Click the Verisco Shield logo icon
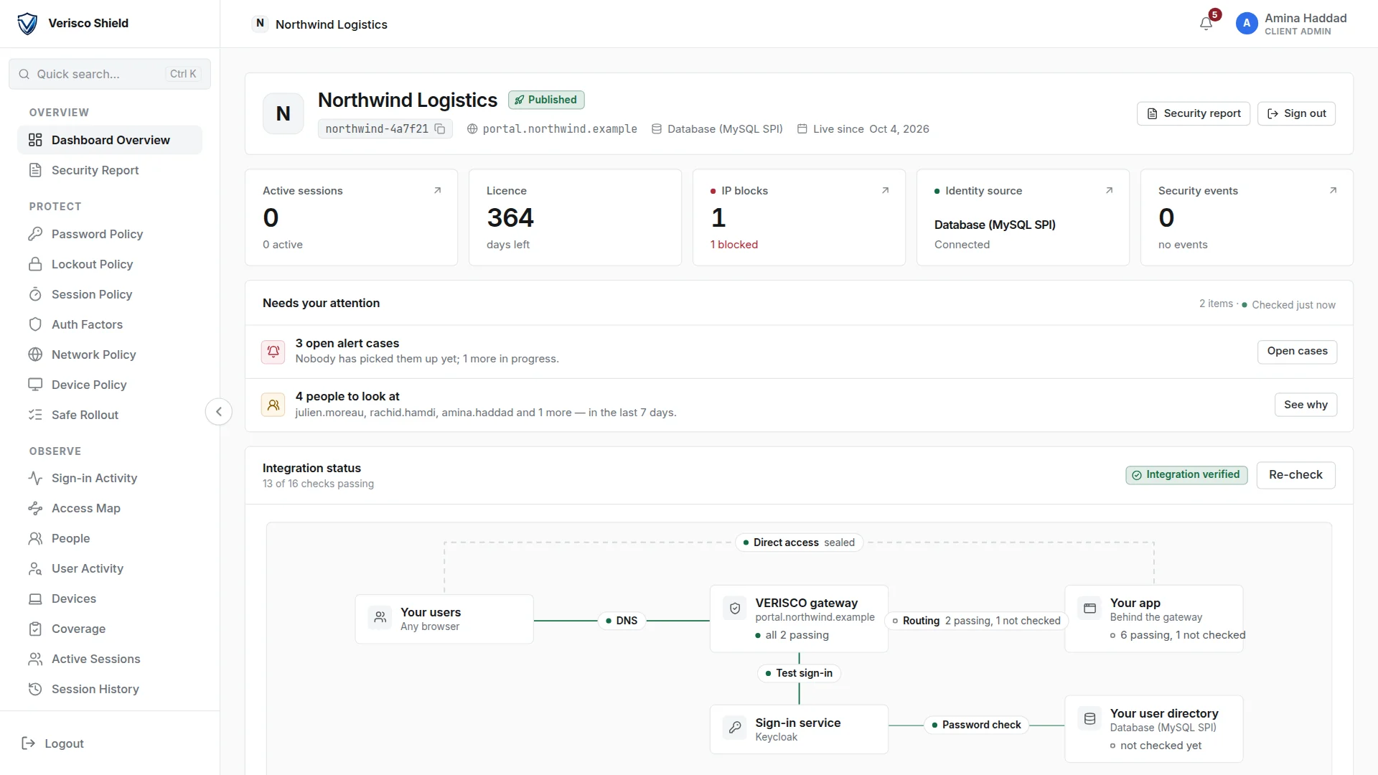 [x=27, y=24]
